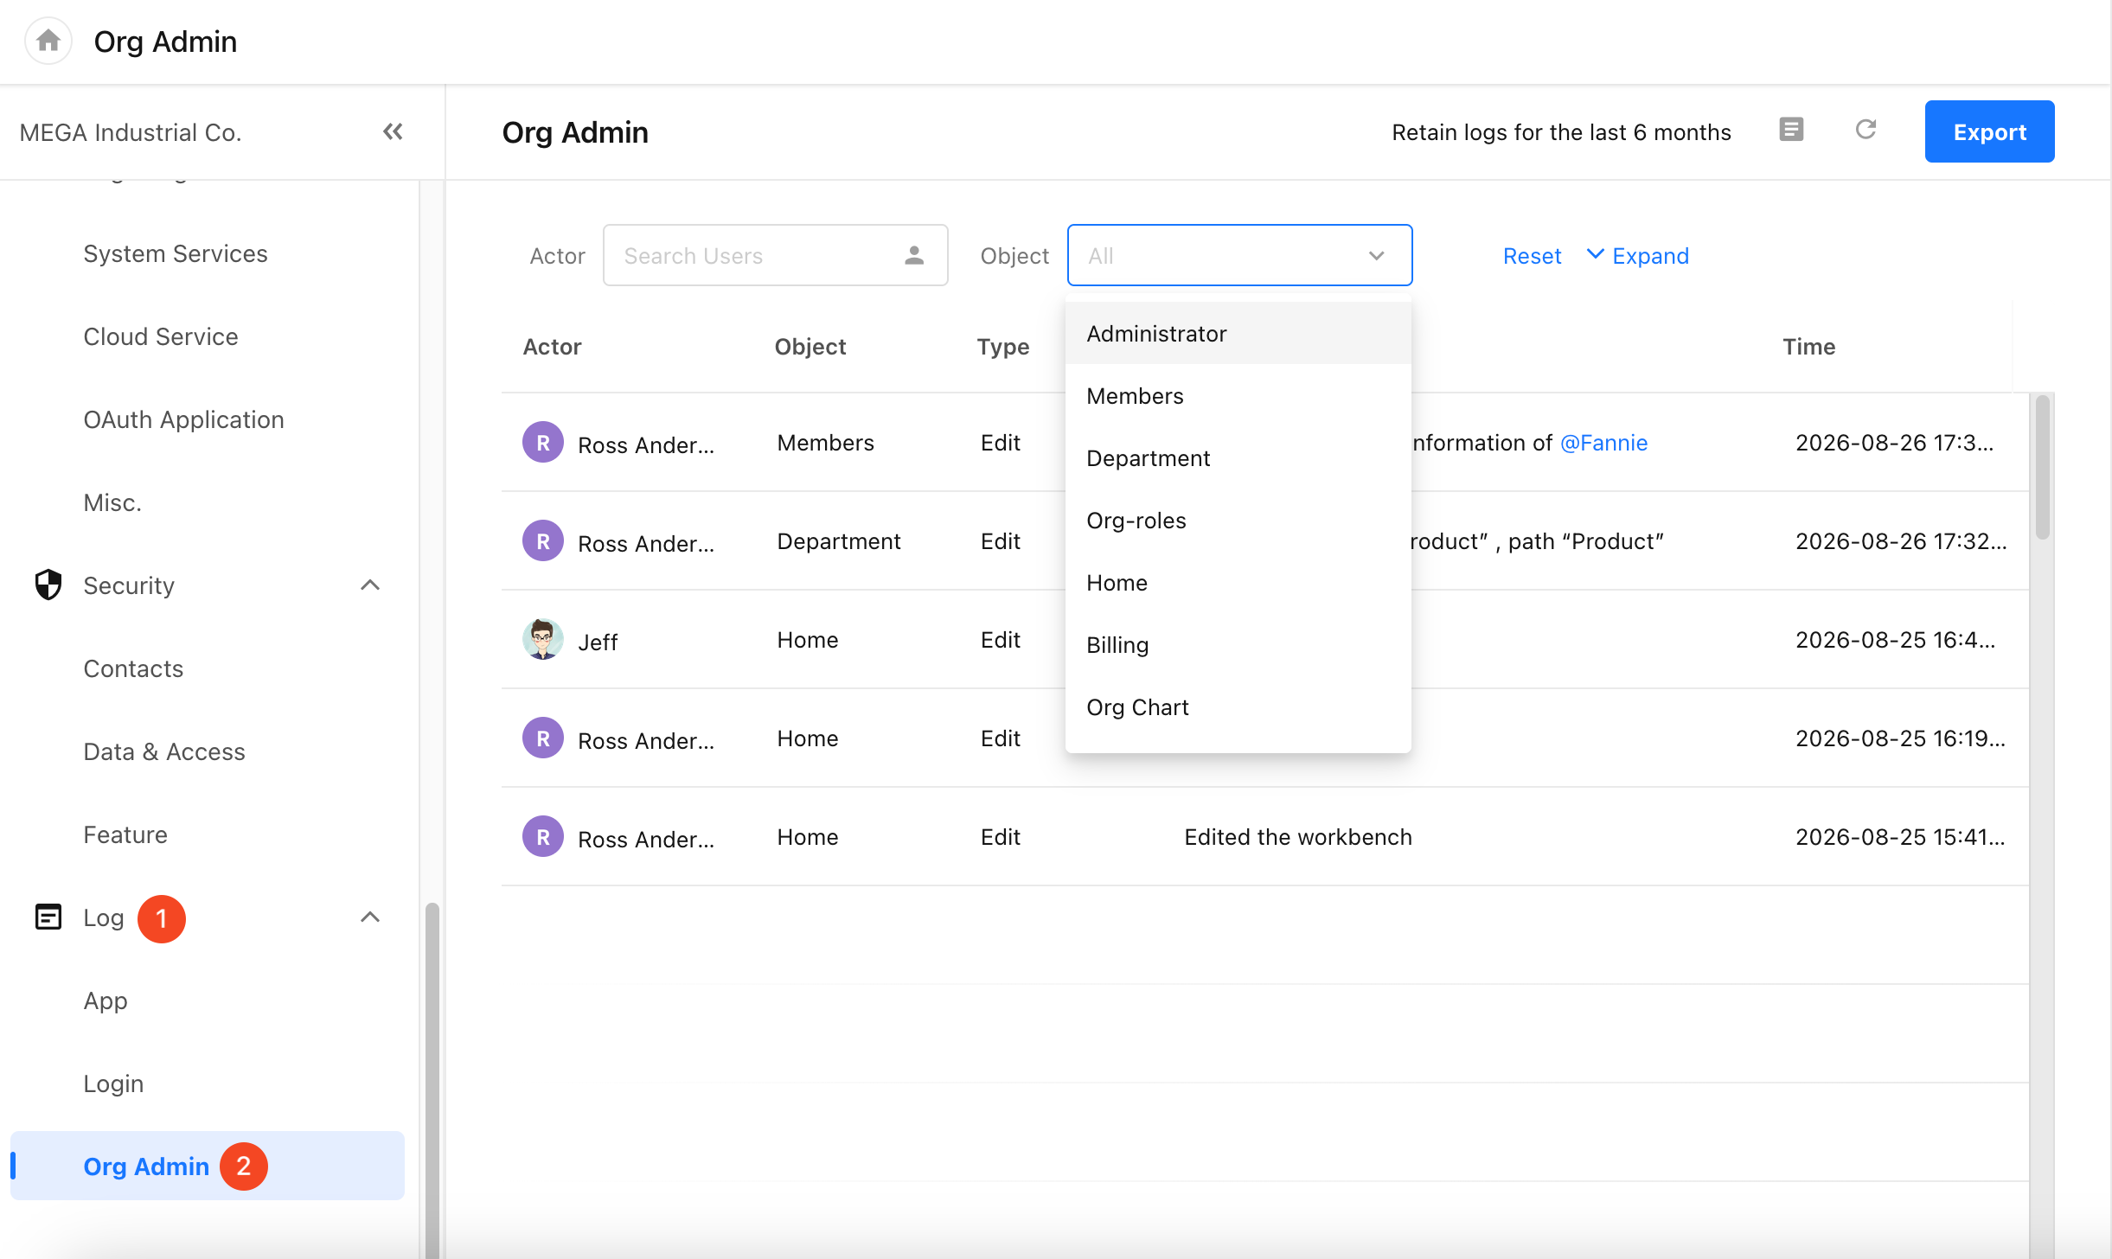Expand additional filters with Expand
The width and height of the screenshot is (2112, 1259).
(x=1637, y=256)
